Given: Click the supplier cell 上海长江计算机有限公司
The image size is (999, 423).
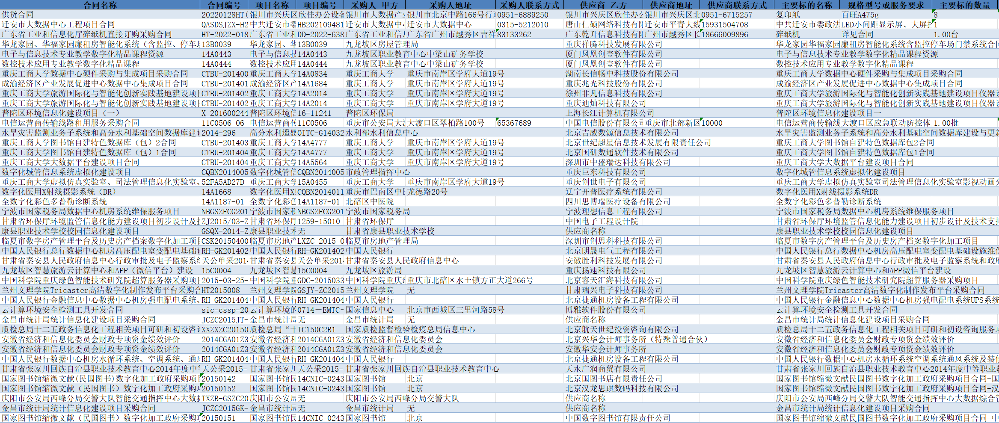Looking at the screenshot, I should [x=610, y=113].
